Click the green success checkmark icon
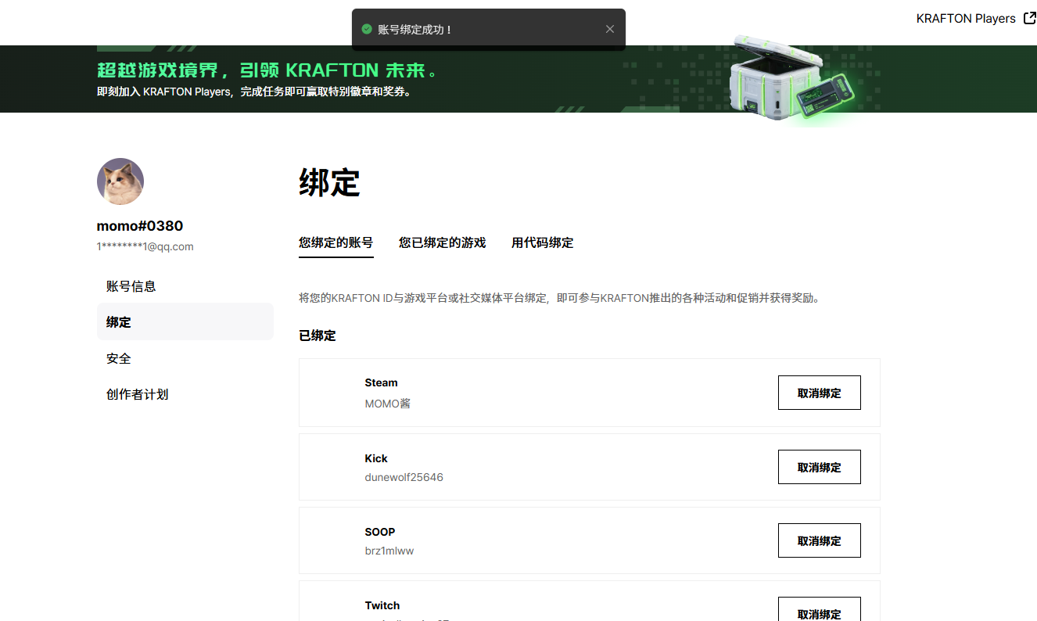The width and height of the screenshot is (1037, 621). click(367, 29)
